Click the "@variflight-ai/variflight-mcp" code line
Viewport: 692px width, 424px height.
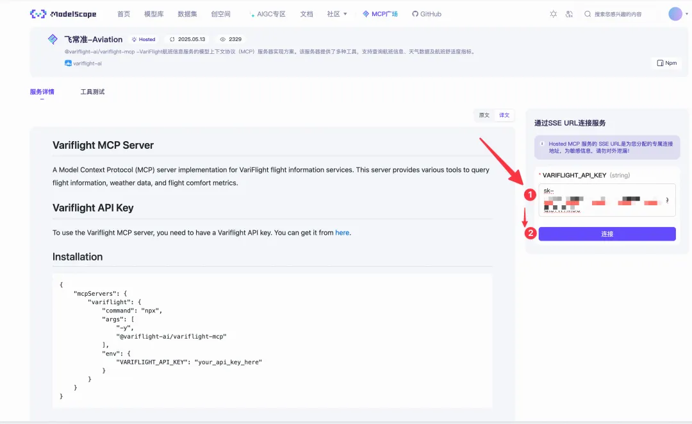171,337
